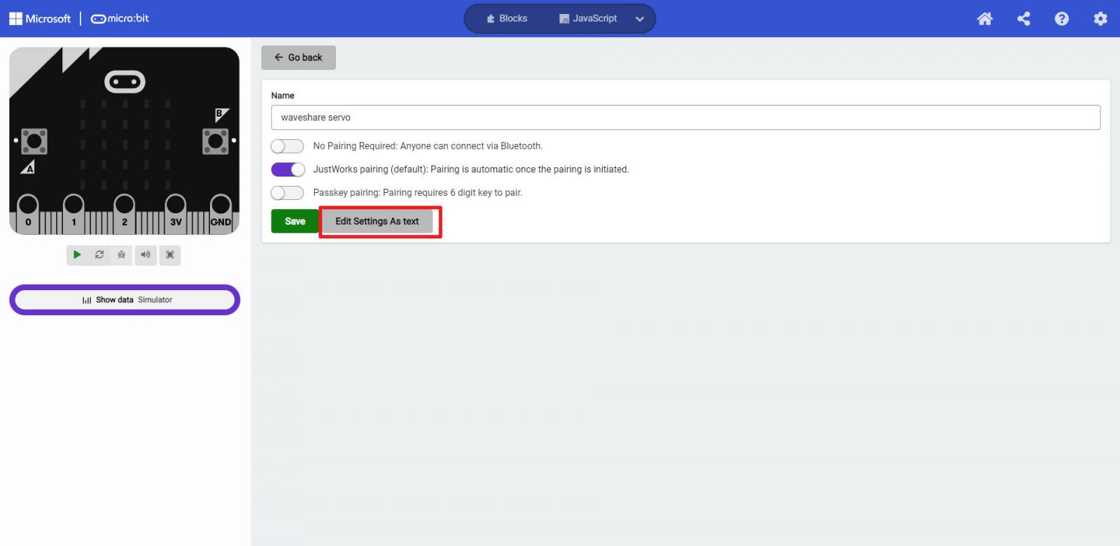Screen dimensions: 1120x546
Task: Start the simulator with play button
Action: (77, 255)
